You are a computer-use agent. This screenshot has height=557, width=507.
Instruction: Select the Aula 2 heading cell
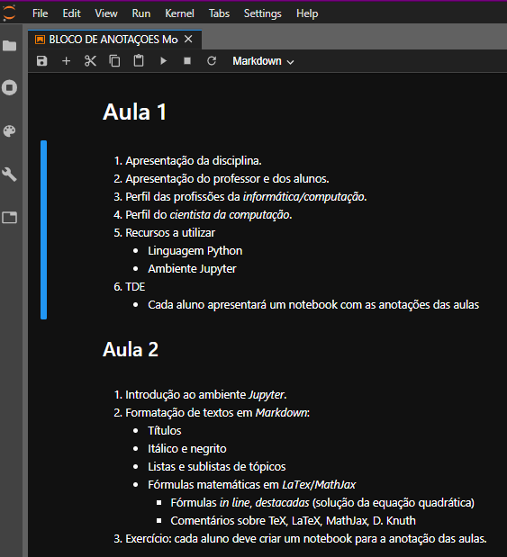click(131, 349)
